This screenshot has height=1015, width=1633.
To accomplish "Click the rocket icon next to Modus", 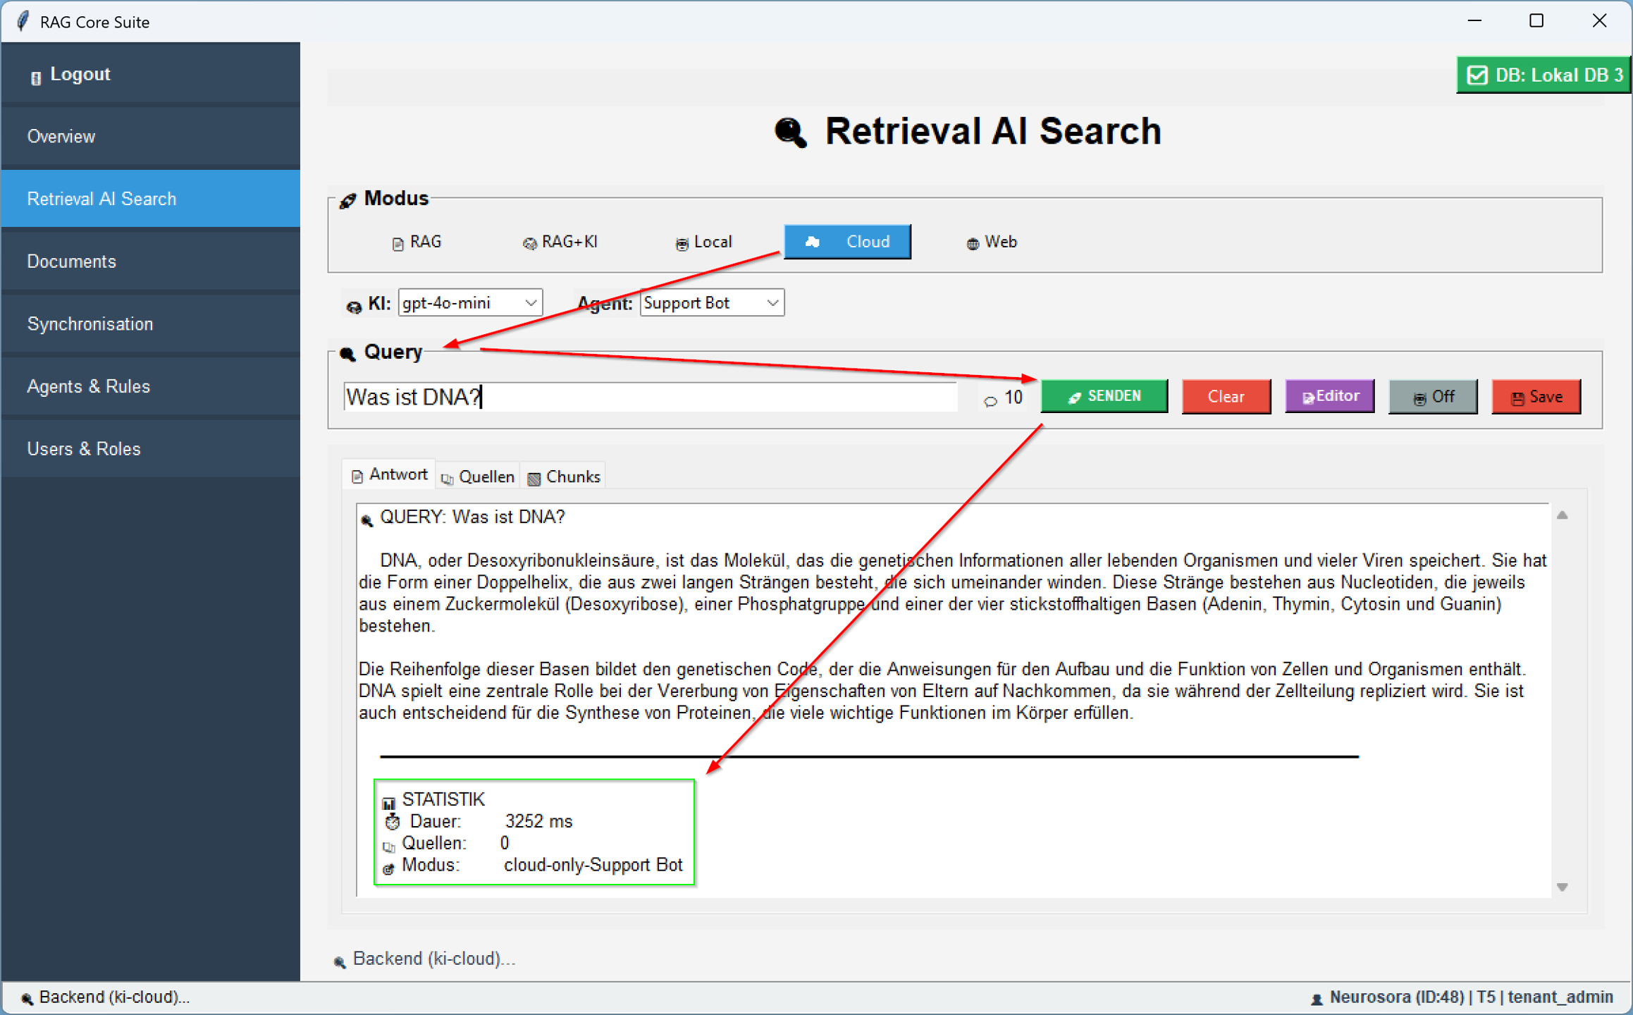I will pyautogui.click(x=348, y=200).
